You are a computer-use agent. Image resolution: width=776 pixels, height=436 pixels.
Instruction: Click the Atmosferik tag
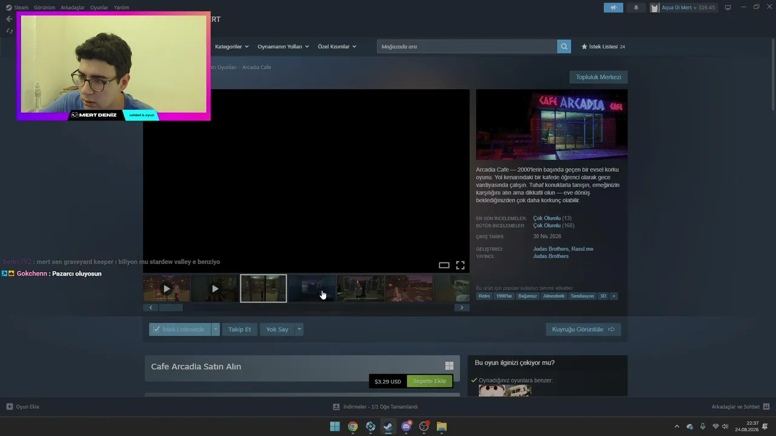[x=554, y=296]
